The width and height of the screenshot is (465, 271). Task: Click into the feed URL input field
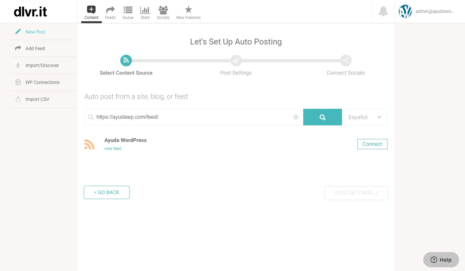192,117
